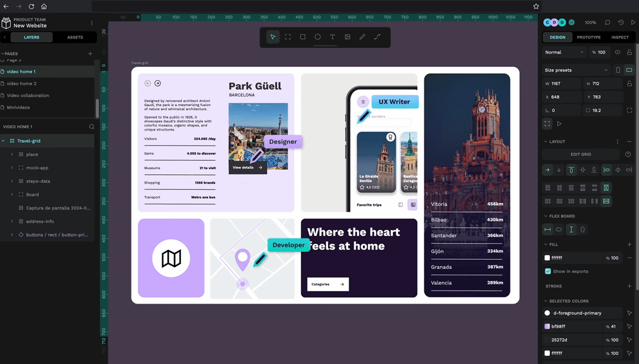Select the Path curve tool

(x=378, y=37)
